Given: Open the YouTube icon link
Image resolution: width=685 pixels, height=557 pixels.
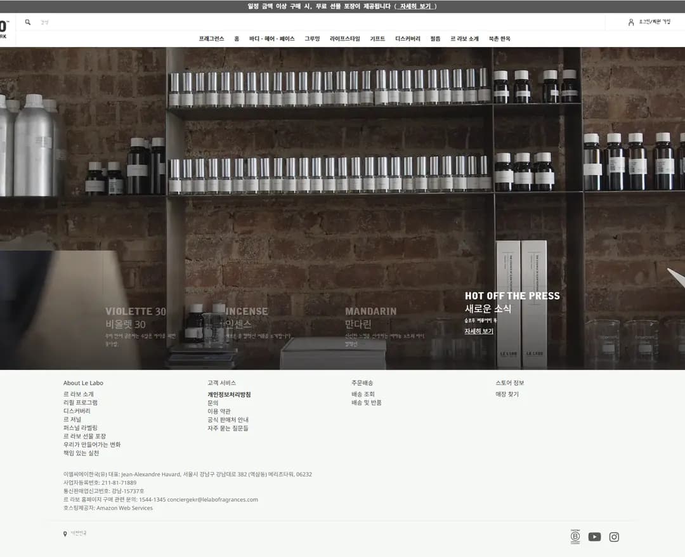Looking at the screenshot, I should tap(594, 537).
